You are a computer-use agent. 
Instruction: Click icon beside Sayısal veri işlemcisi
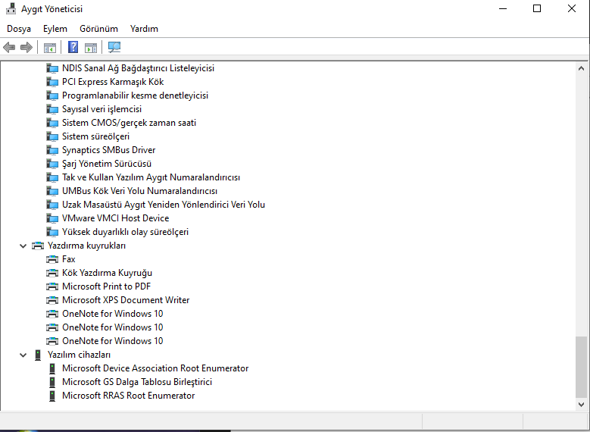pyautogui.click(x=52, y=109)
